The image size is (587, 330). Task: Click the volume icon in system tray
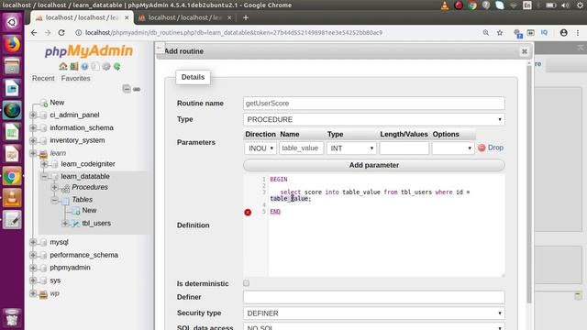[566, 5]
